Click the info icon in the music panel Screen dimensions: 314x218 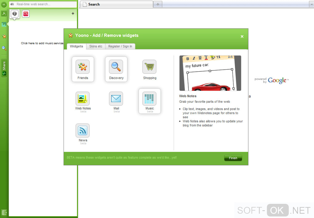coord(14,14)
